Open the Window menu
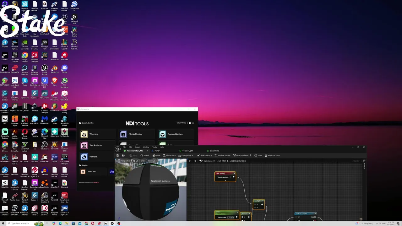The height and width of the screenshot is (226, 402). click(146, 147)
